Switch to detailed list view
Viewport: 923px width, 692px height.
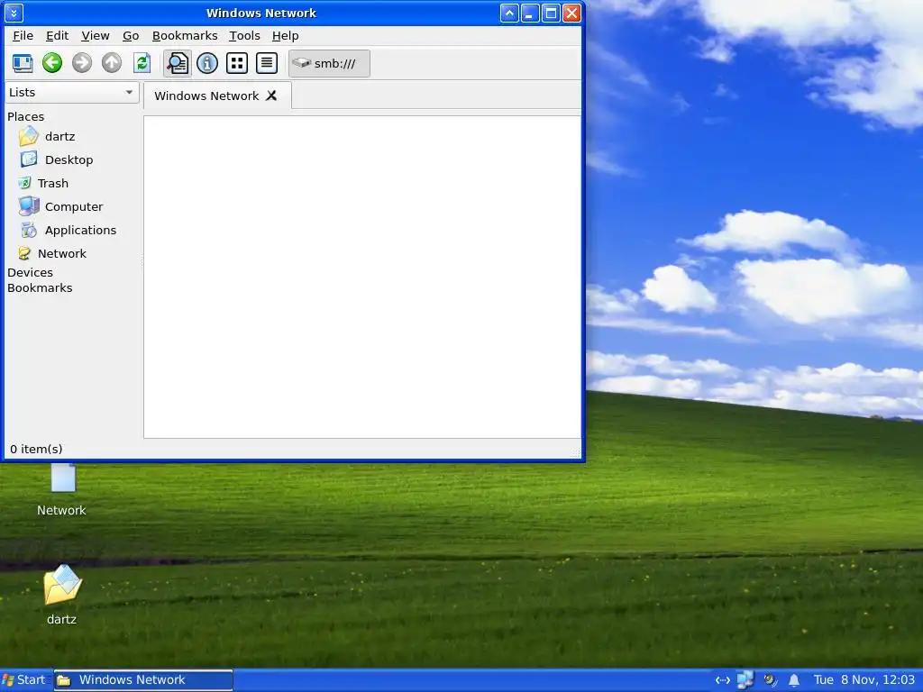tap(267, 63)
